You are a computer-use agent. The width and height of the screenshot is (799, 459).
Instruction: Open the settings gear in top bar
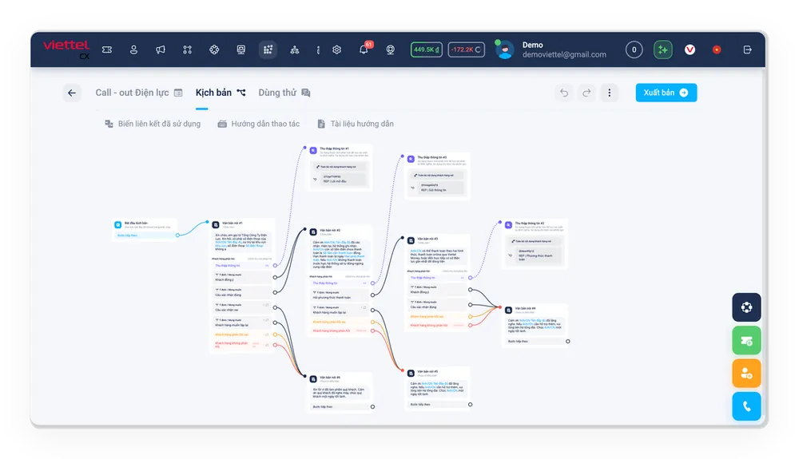(x=337, y=49)
